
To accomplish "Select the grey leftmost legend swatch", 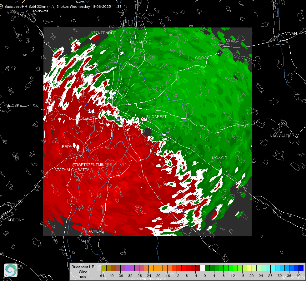I will coord(99,268).
